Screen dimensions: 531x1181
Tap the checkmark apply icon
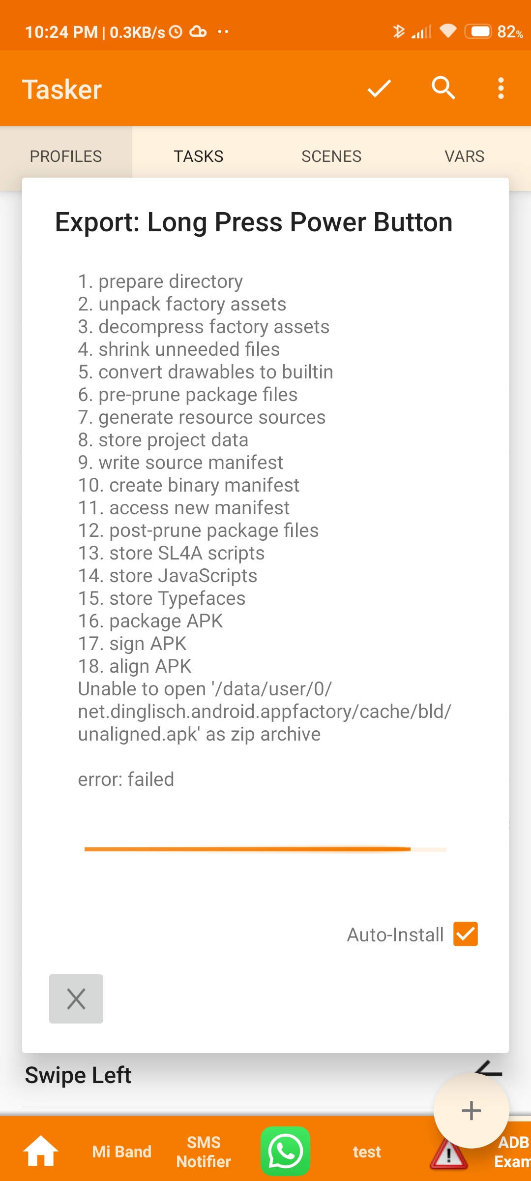tap(379, 89)
